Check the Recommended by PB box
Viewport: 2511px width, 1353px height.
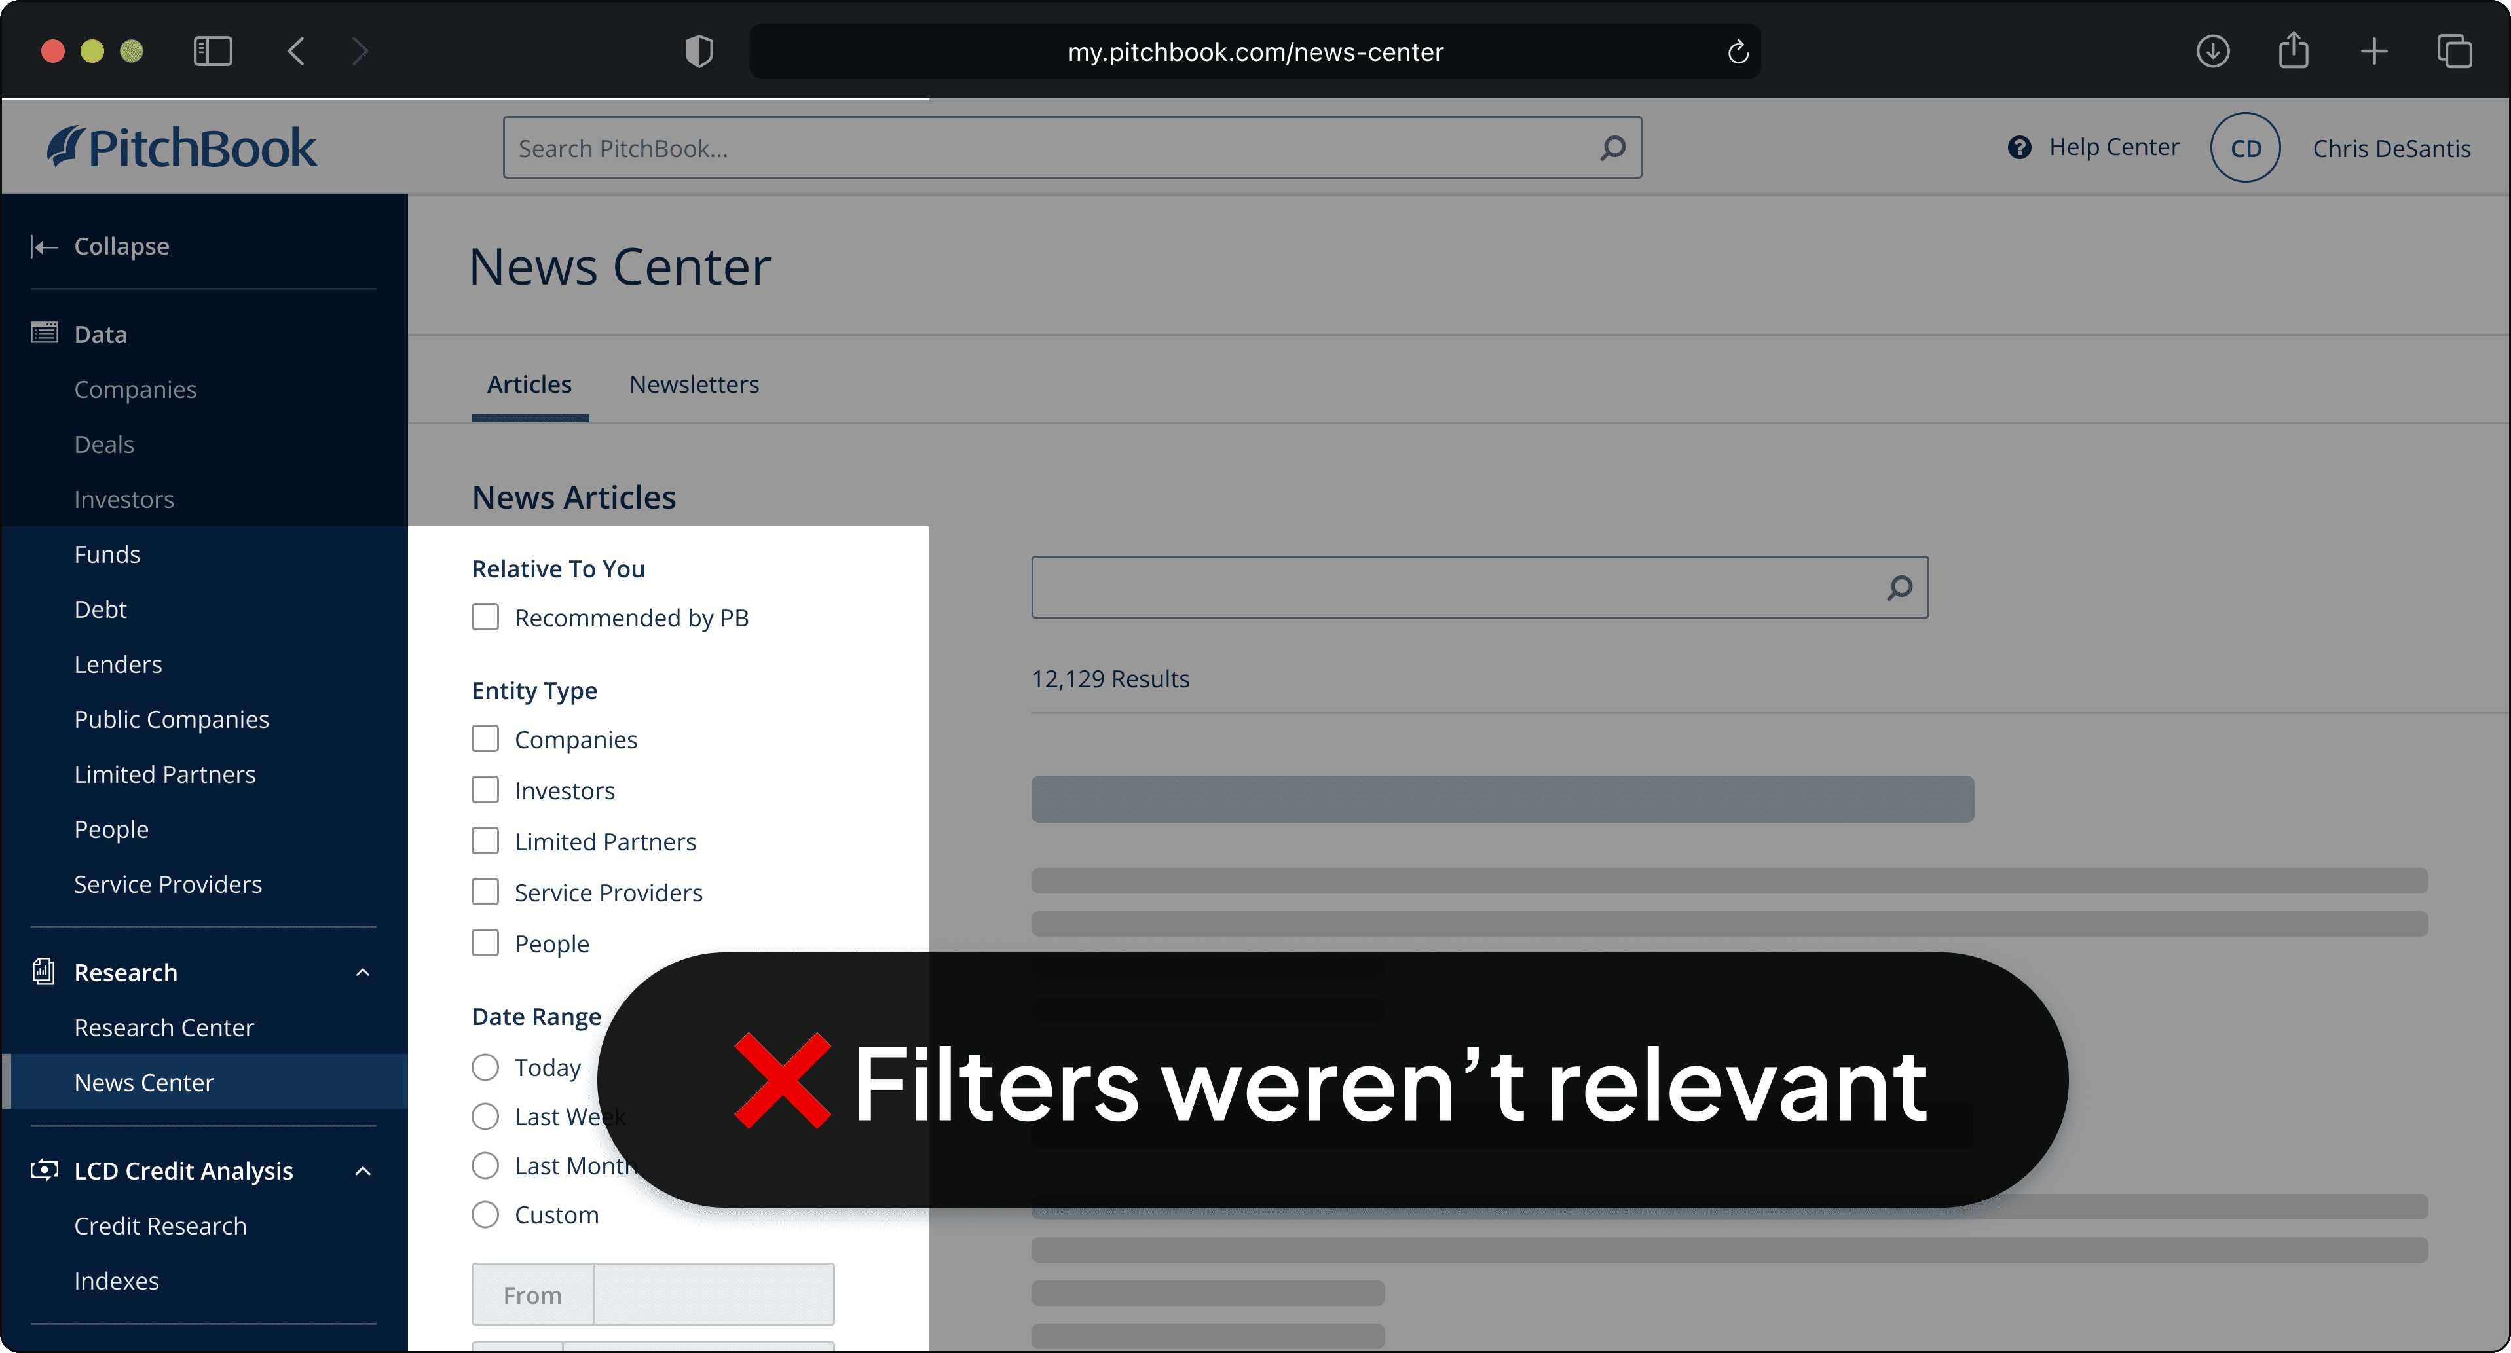[485, 617]
